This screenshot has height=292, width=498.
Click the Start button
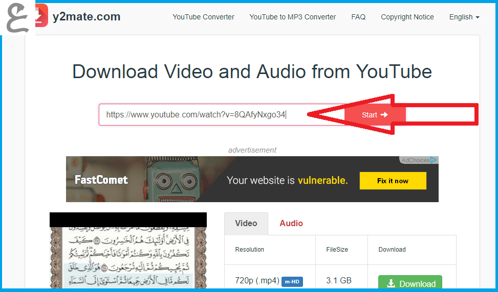[x=375, y=115]
